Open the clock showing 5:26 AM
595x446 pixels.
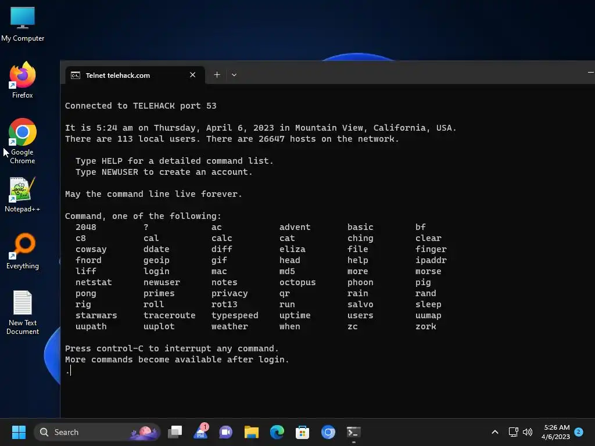click(x=556, y=432)
